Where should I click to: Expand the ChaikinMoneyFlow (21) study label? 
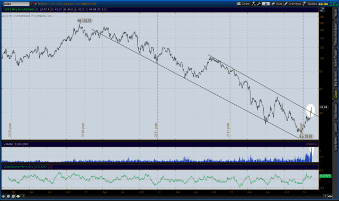[18, 167]
